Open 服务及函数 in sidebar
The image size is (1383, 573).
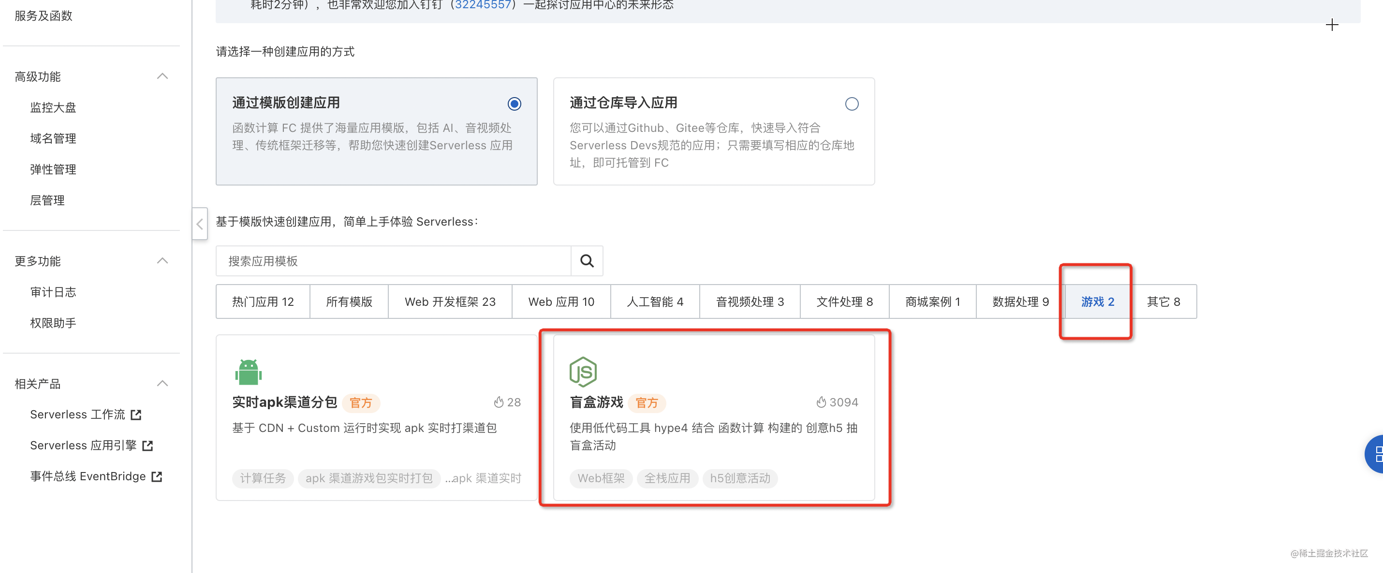click(44, 15)
